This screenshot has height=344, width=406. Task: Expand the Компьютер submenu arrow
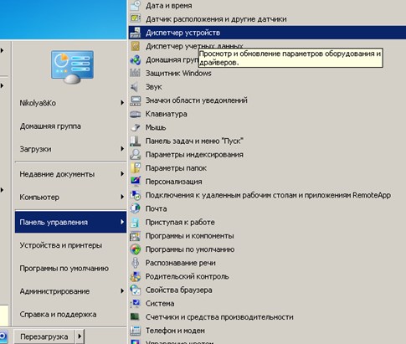122,197
